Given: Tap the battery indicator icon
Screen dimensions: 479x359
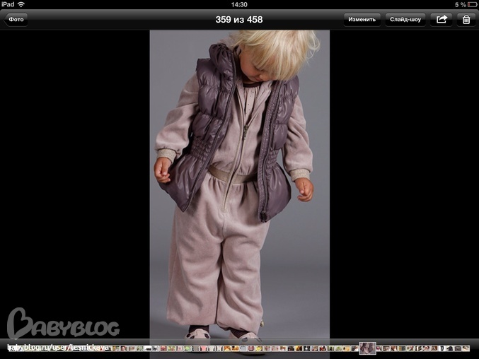Looking at the screenshot, I should pos(473,4).
